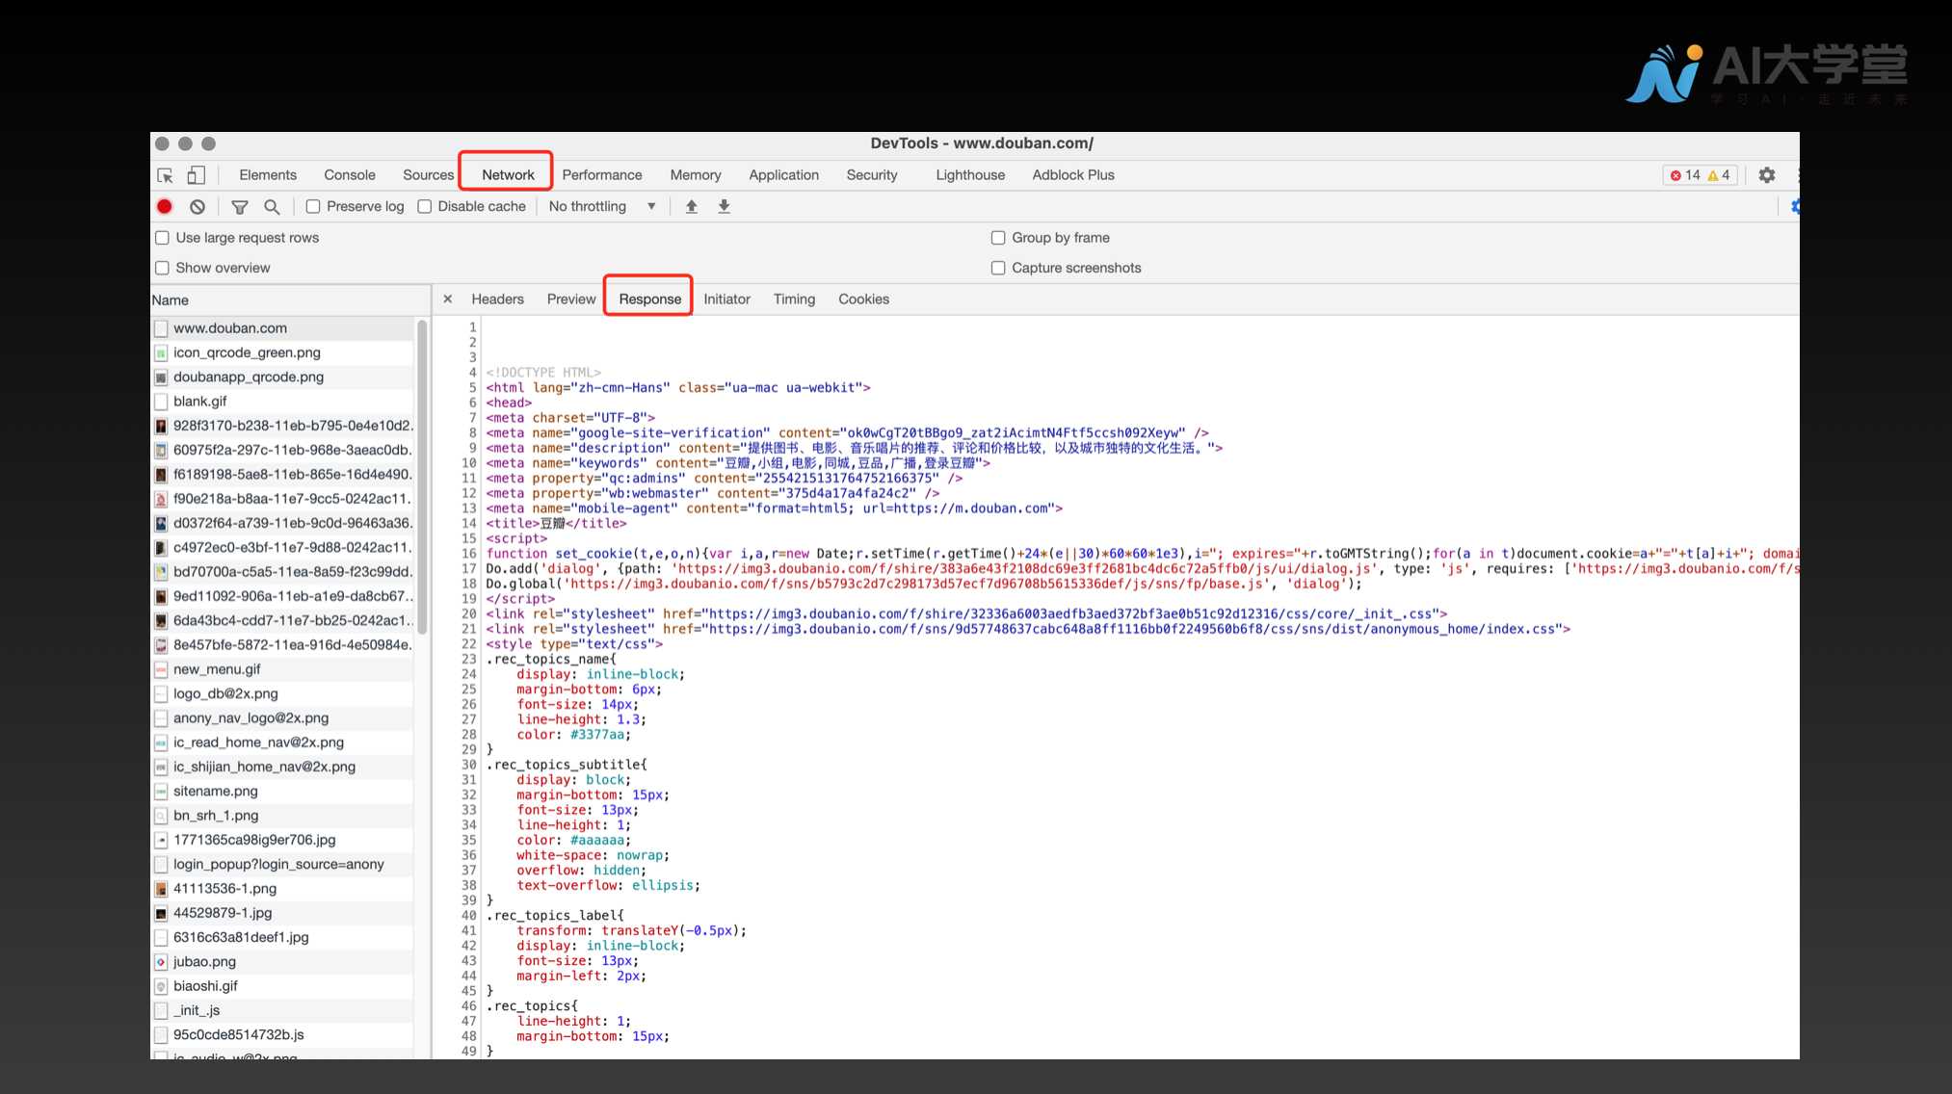Switch to the Application panel
Image resolution: width=1952 pixels, height=1094 pixels.
click(x=784, y=175)
